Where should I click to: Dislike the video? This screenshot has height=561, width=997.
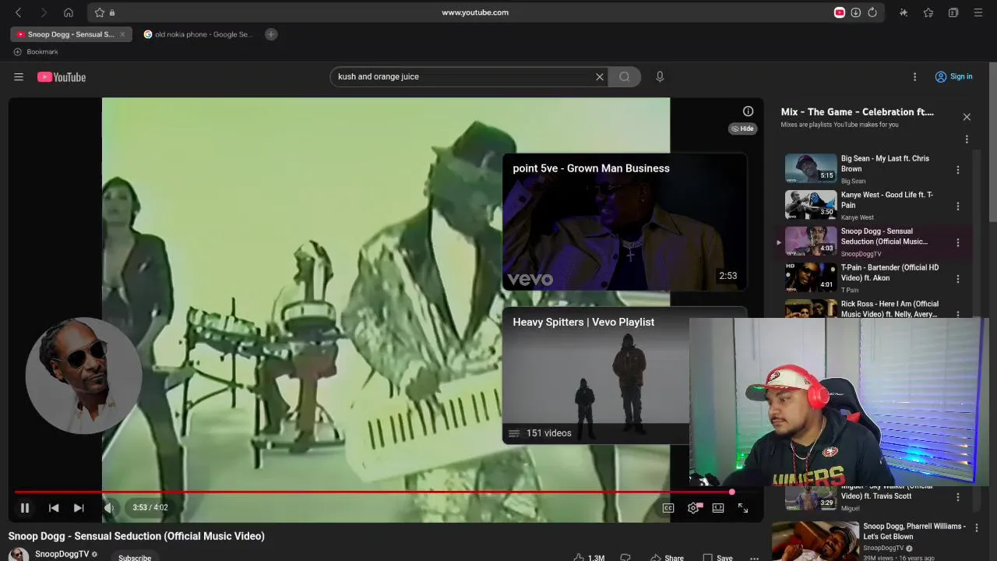coord(625,557)
